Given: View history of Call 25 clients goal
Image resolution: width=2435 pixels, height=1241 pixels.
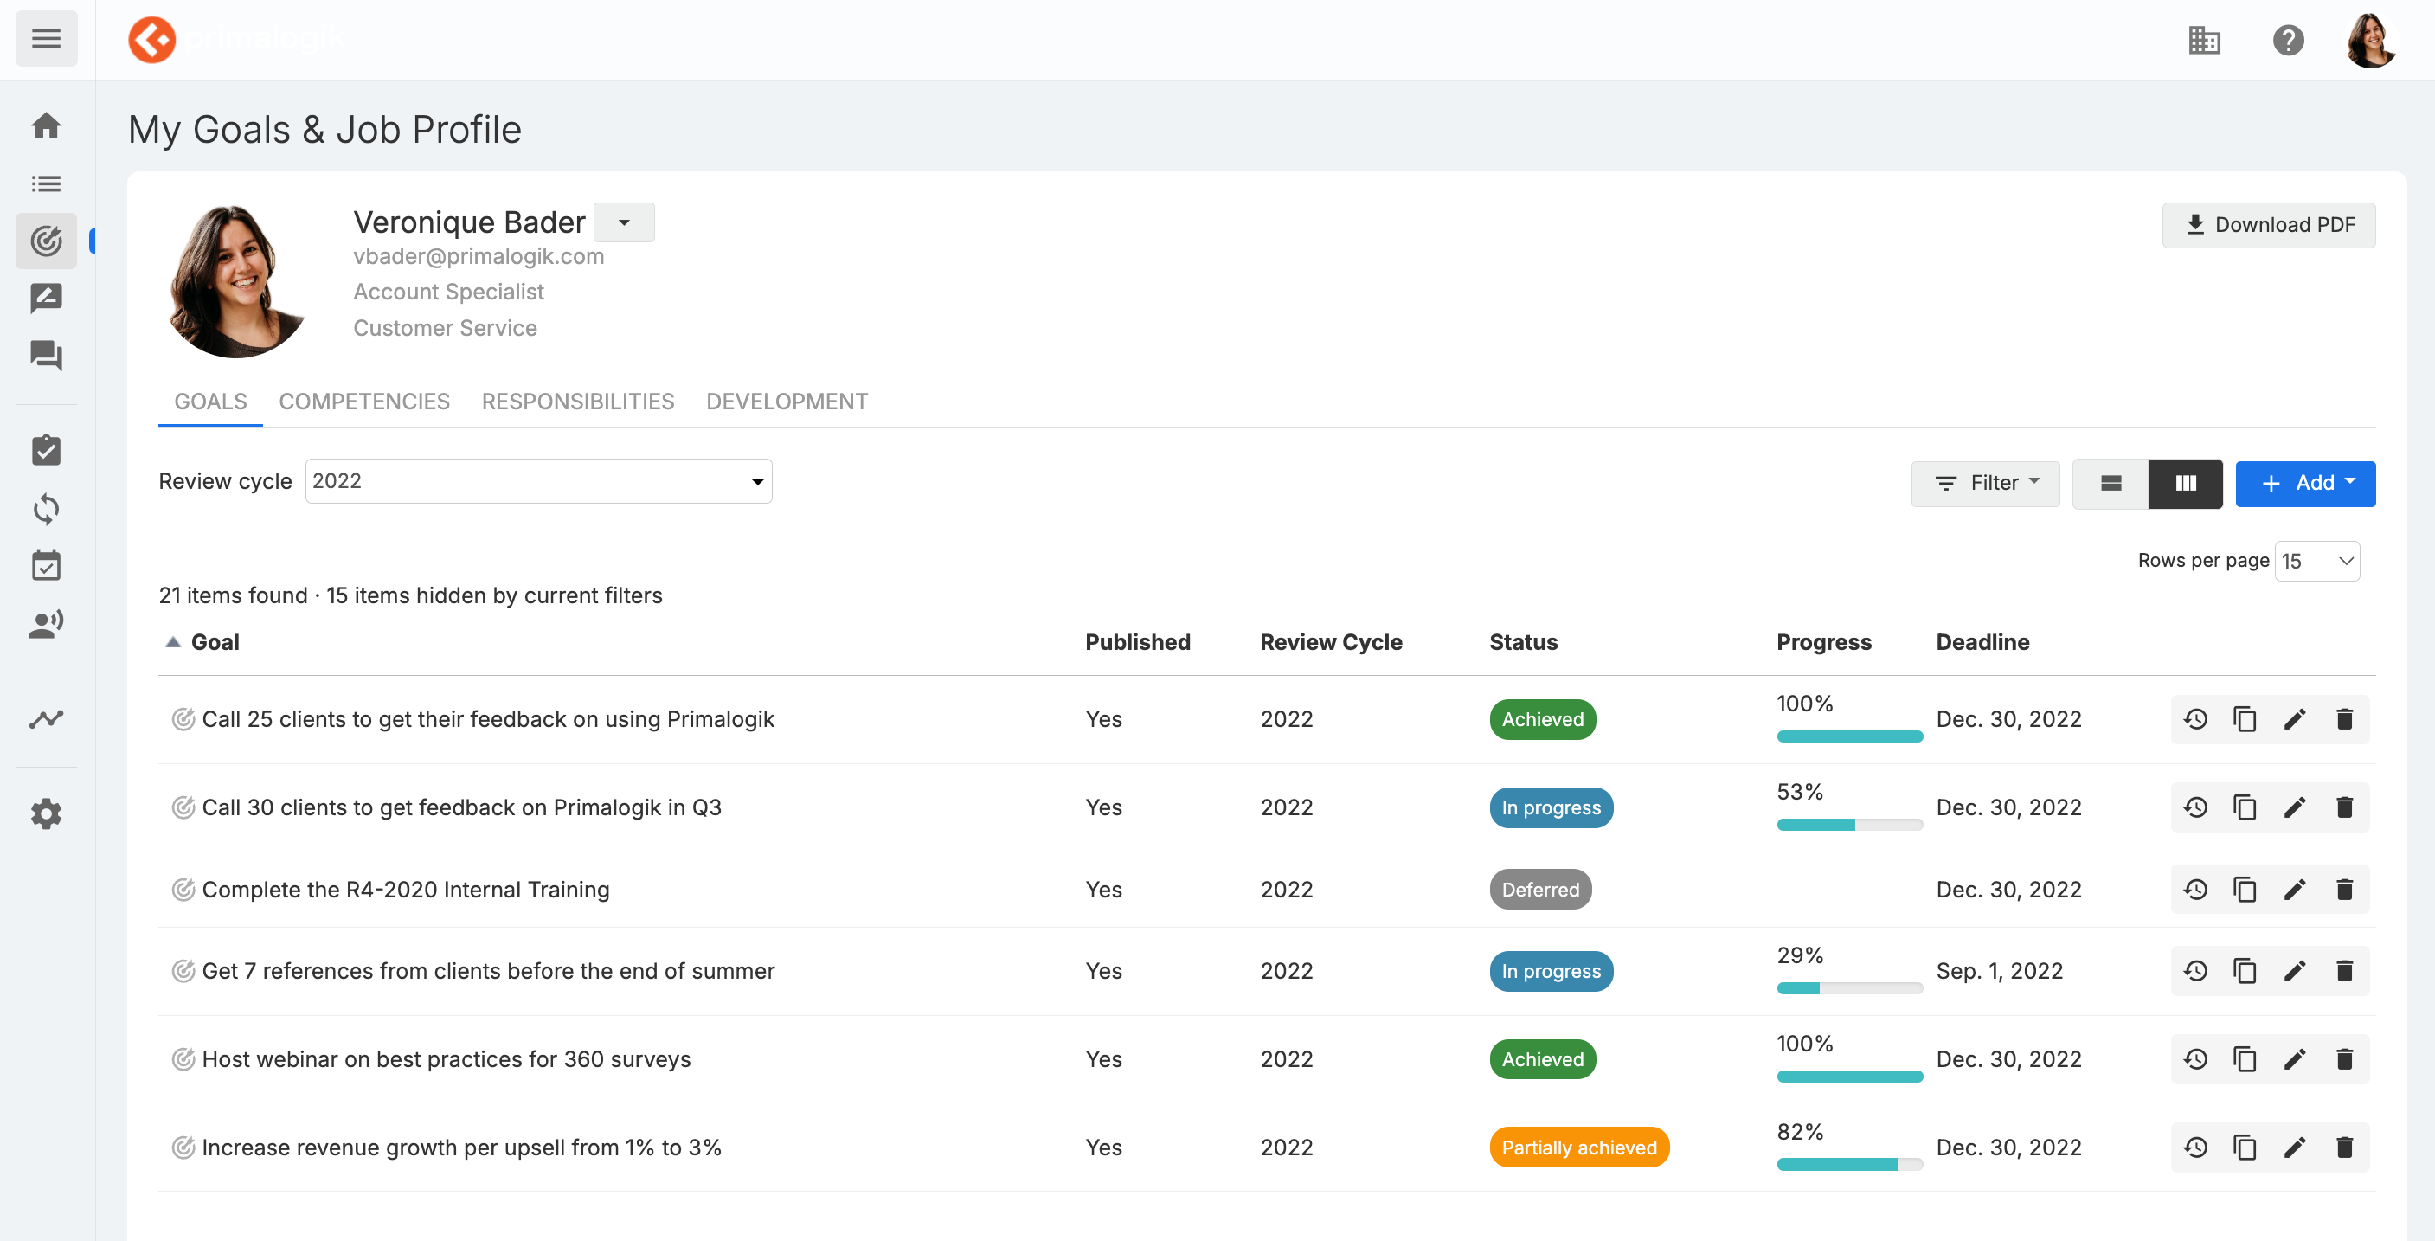Looking at the screenshot, I should (2195, 719).
